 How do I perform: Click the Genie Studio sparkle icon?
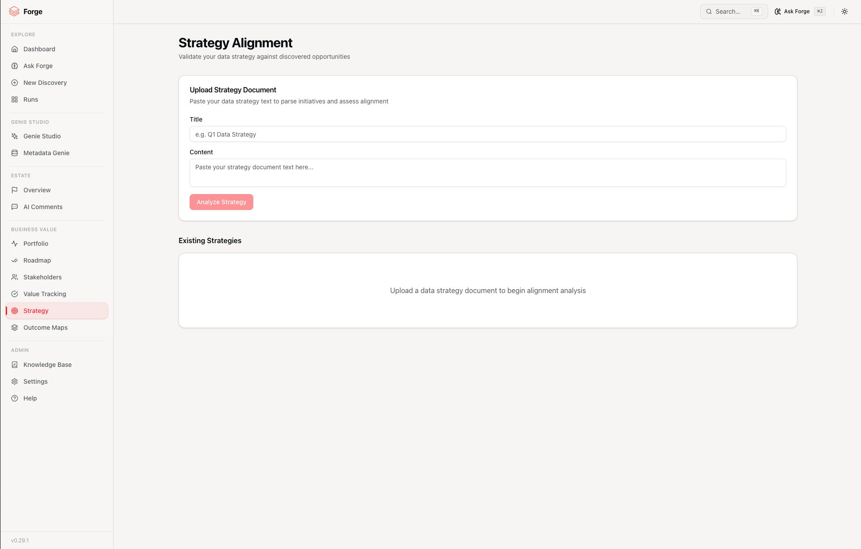pos(15,136)
